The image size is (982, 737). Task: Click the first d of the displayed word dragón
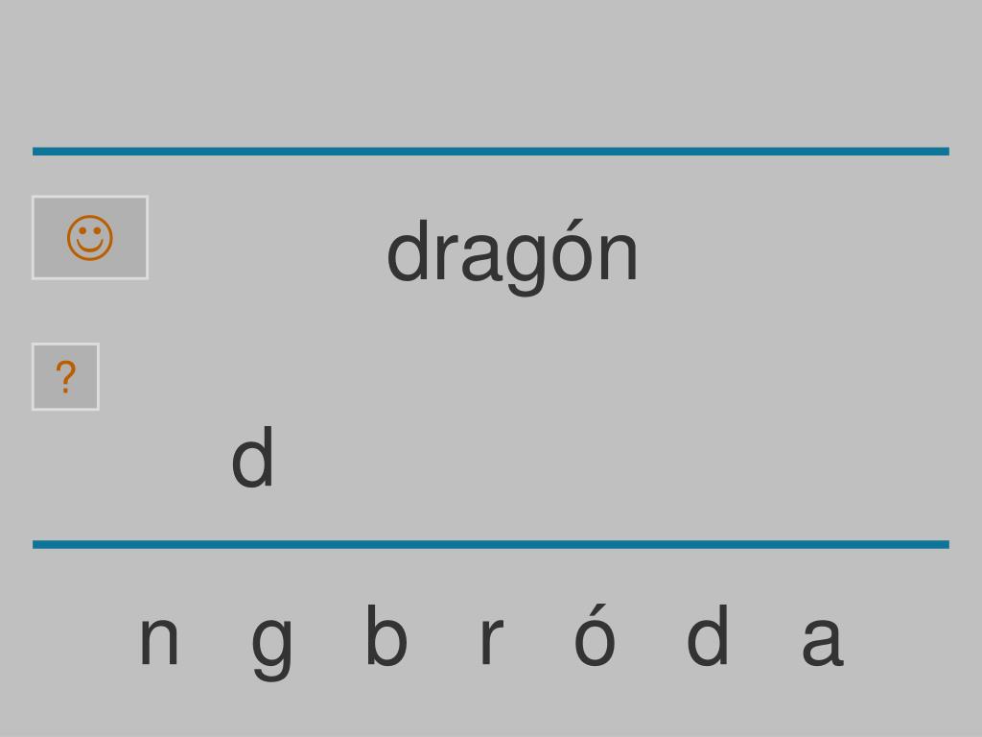click(408, 250)
